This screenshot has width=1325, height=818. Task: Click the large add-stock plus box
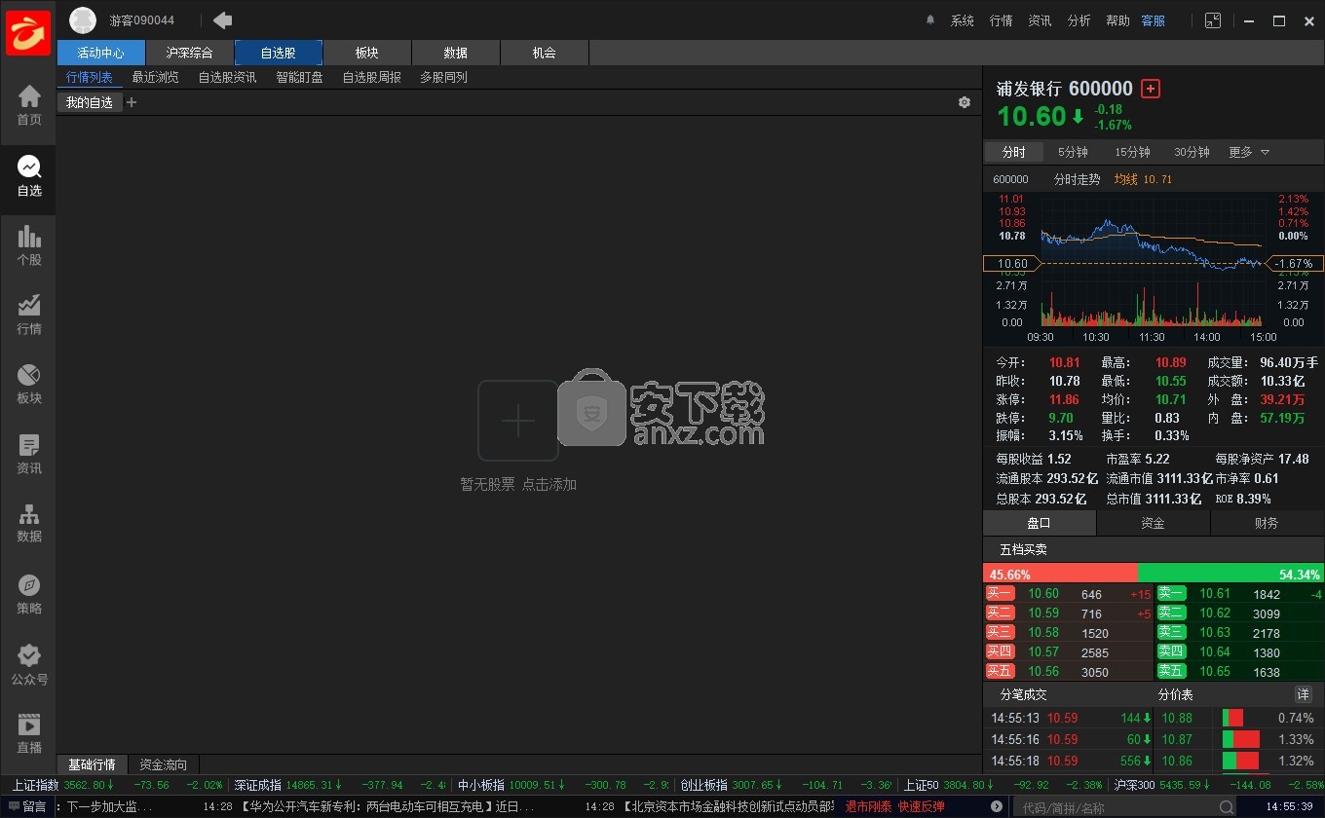click(518, 421)
